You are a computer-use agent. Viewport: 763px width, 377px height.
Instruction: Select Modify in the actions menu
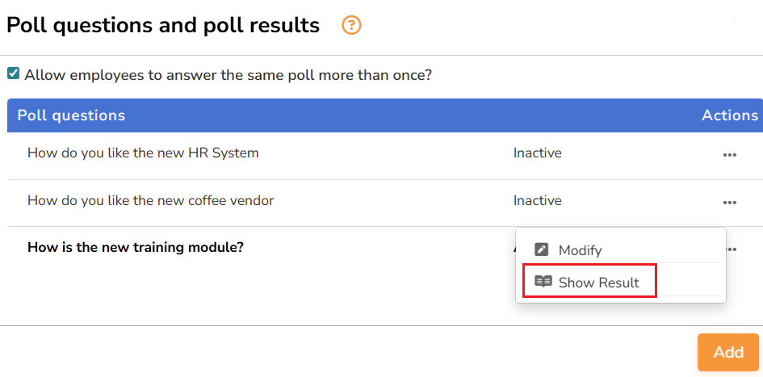point(580,250)
